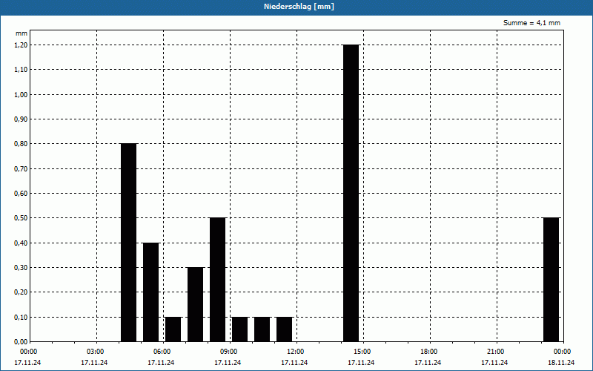Click the "0,30" y-axis value

(x=21, y=267)
